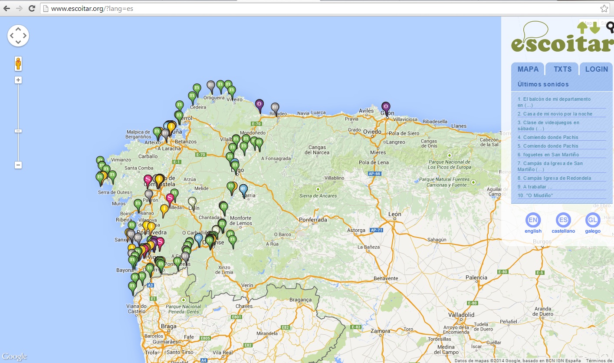Pan the map right using the navigation control

click(x=25, y=36)
